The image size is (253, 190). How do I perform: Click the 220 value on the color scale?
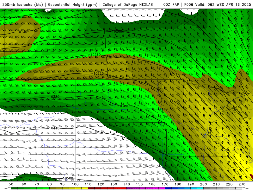[229, 184]
